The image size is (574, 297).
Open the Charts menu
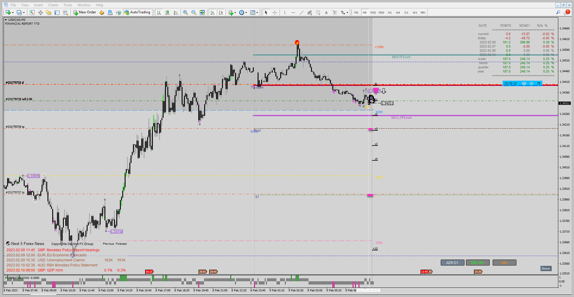tap(53, 5)
